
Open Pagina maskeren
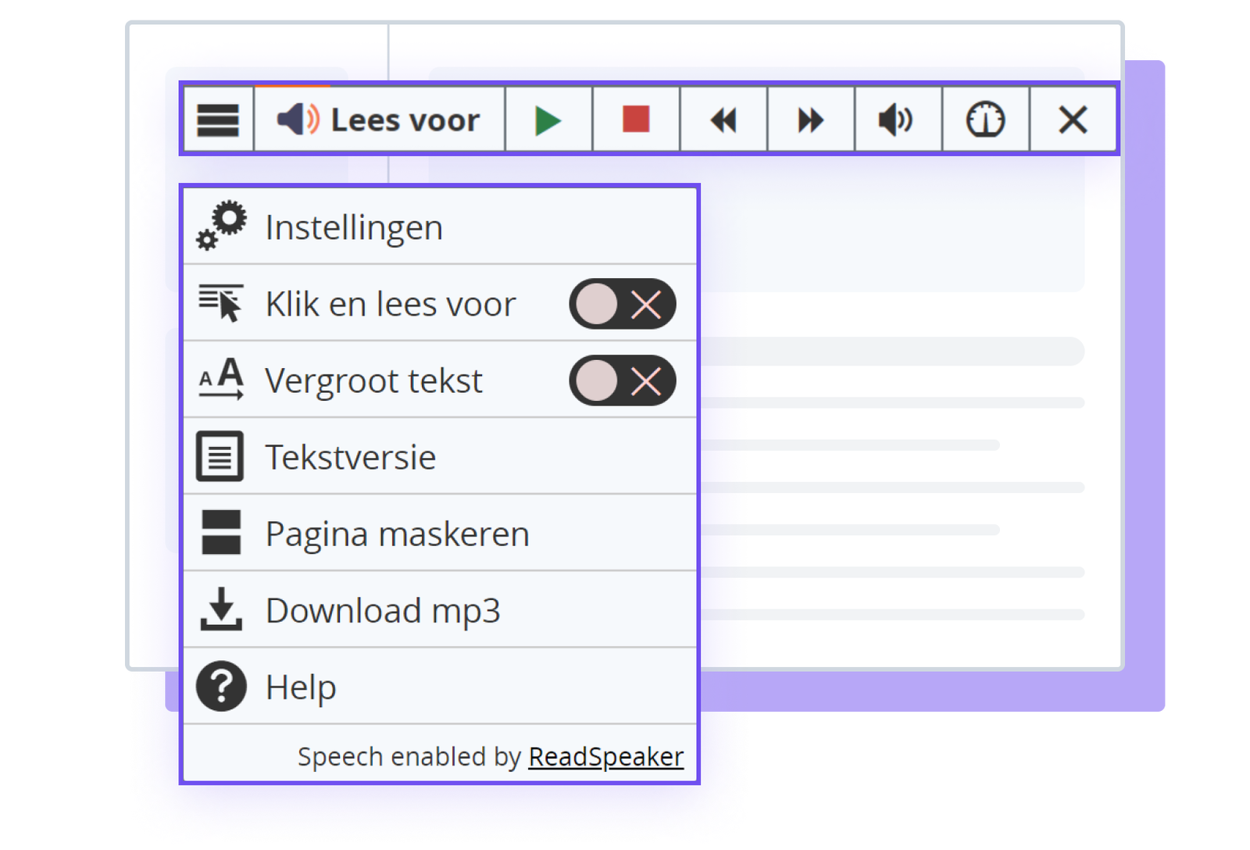(397, 532)
